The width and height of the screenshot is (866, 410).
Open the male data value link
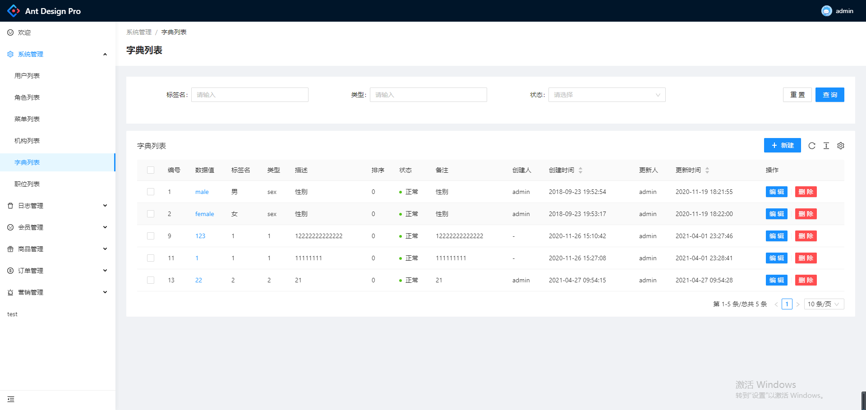pos(202,192)
